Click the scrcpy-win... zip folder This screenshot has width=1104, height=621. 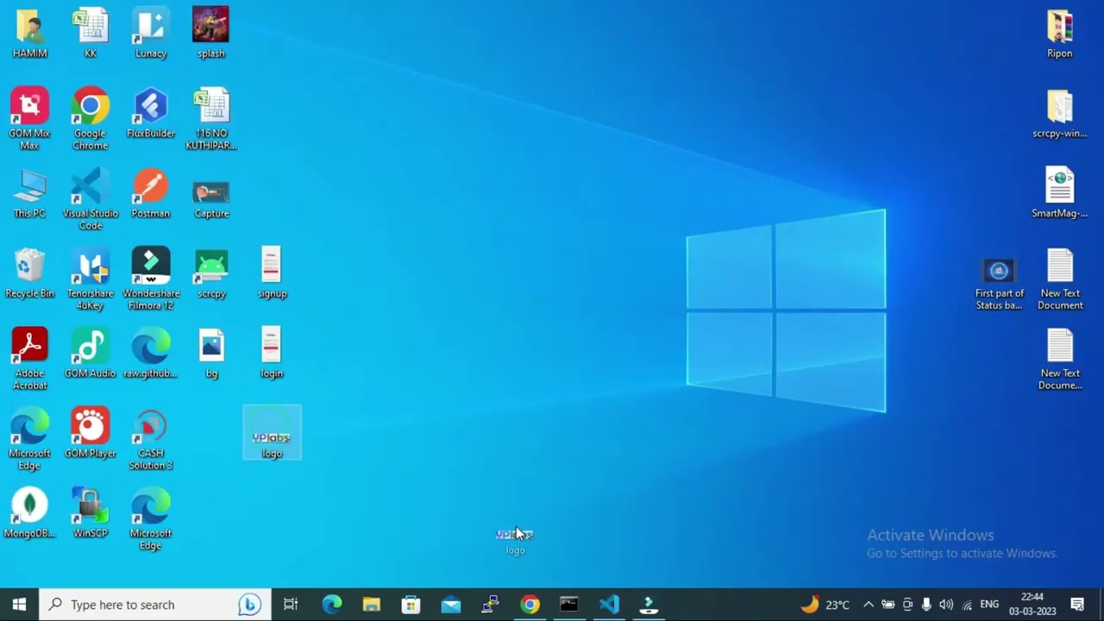(x=1060, y=113)
